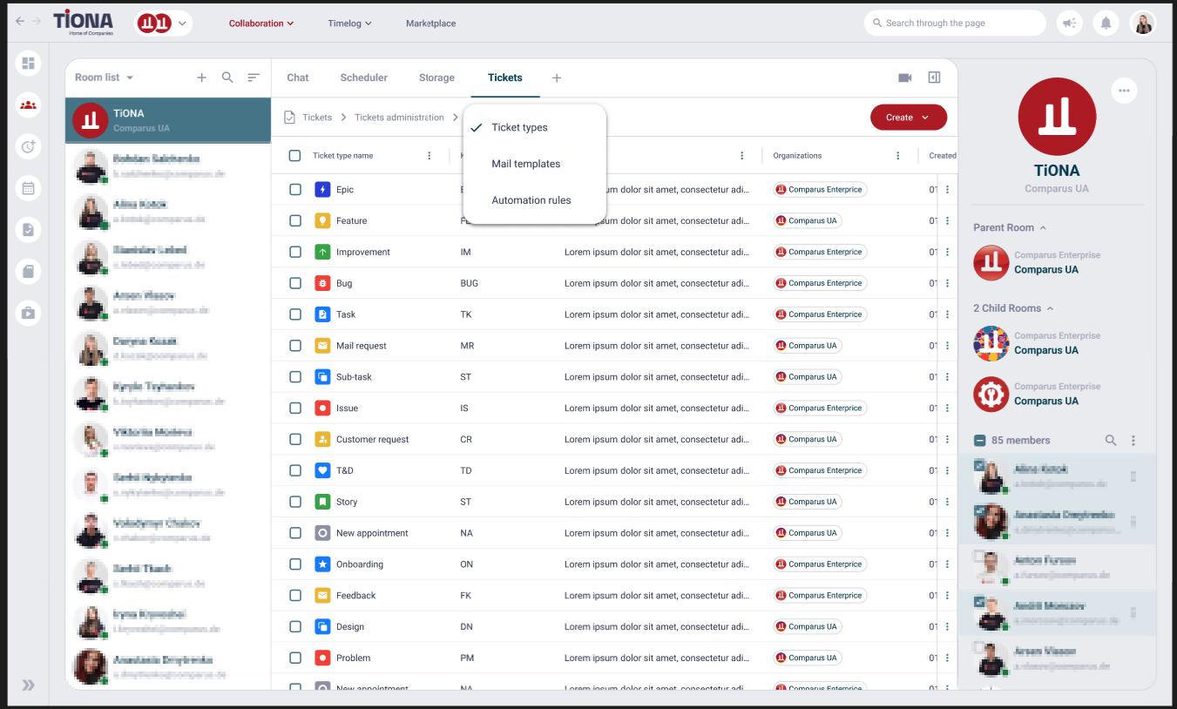1177x709 pixels.
Task: Check the Epic row checkbox
Action: [x=295, y=190]
